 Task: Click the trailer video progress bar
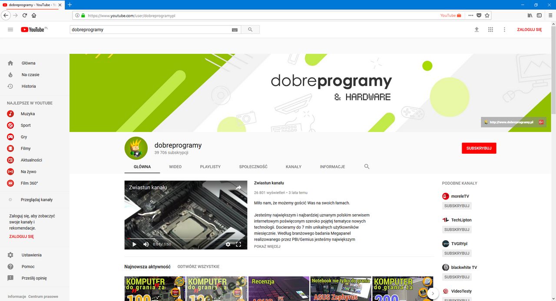pyautogui.click(x=186, y=238)
